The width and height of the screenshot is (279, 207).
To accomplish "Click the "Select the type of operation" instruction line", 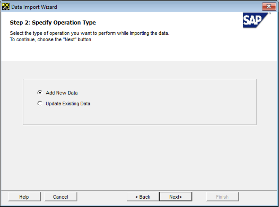I will pos(90,33).
